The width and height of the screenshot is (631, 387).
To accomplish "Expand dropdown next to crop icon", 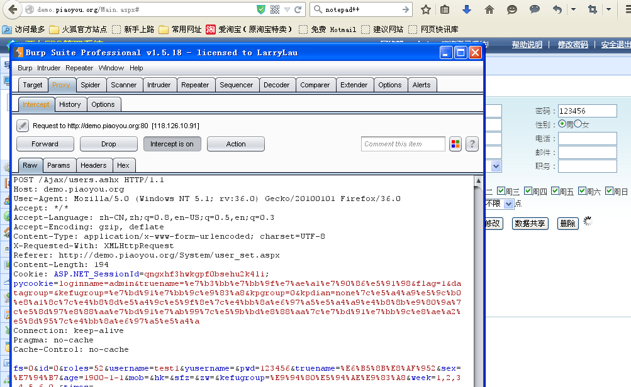I will 609,9.
